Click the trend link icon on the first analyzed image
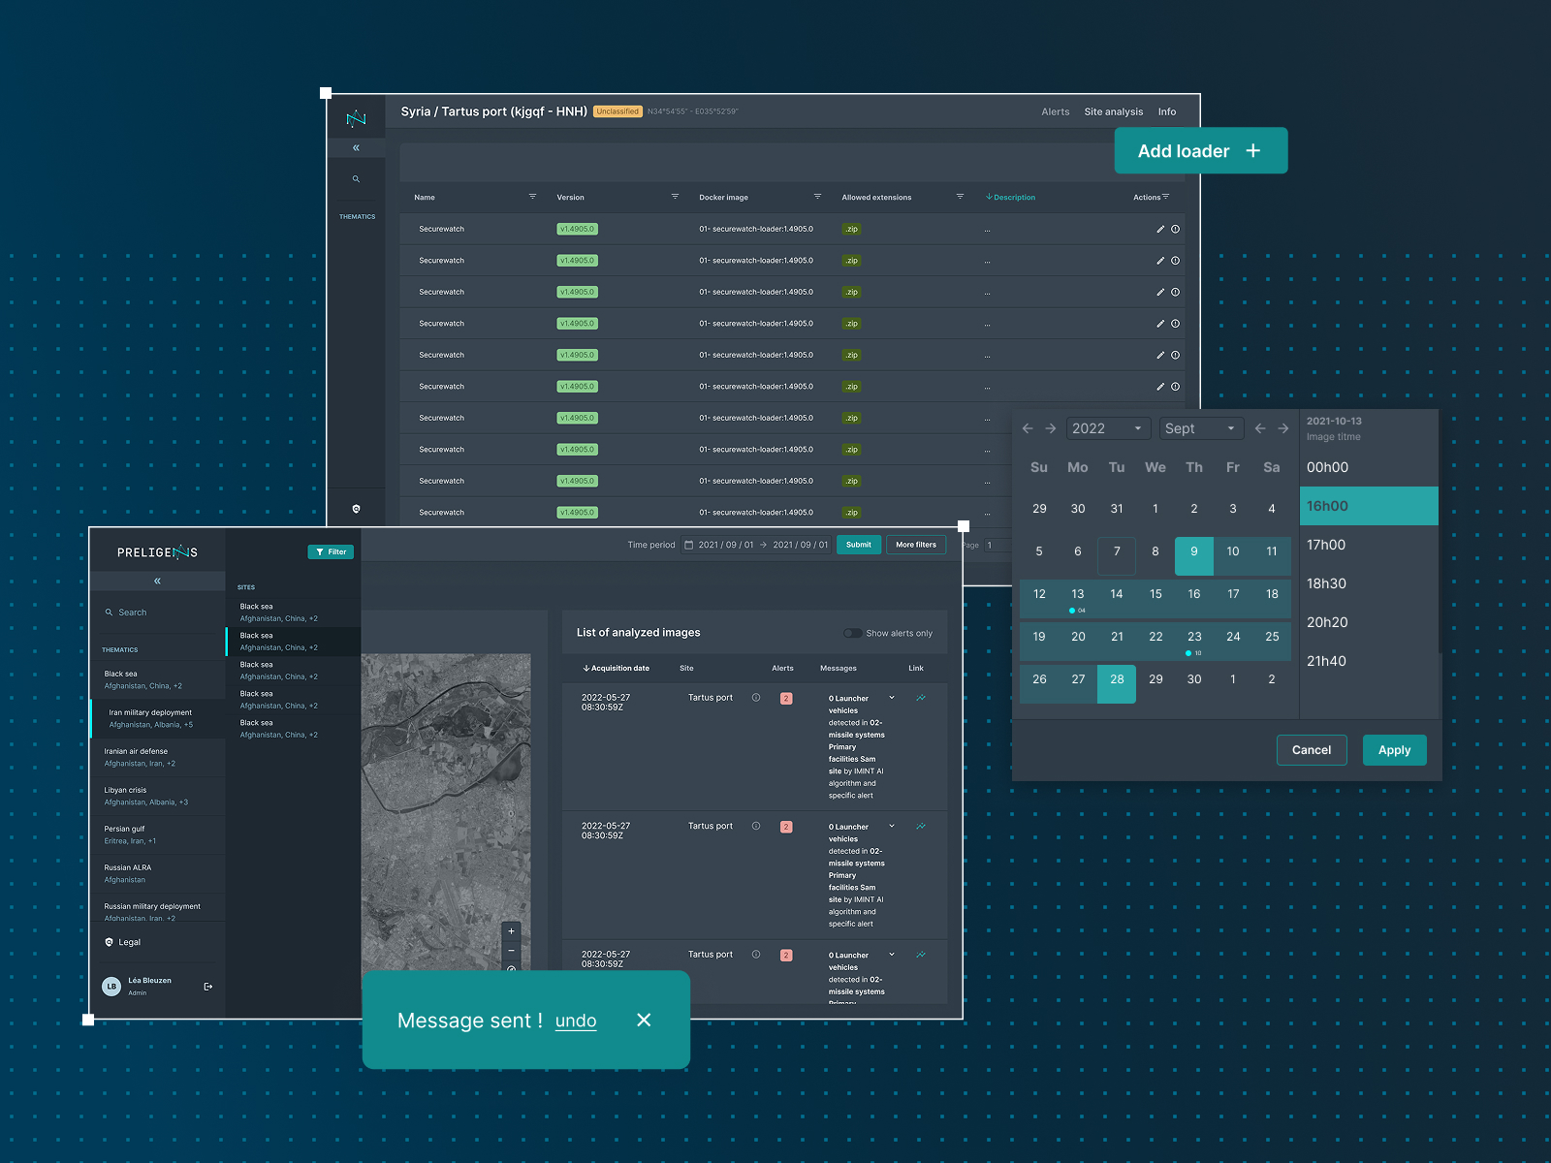1551x1163 pixels. click(920, 697)
